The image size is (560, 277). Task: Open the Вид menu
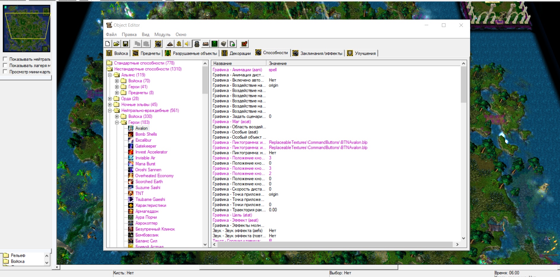[145, 34]
